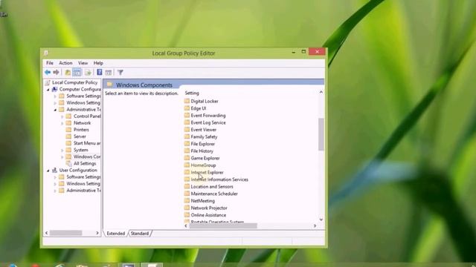This screenshot has width=476, height=267.
Task: Expand Administrative Templates under User Configuration
Action: (x=55, y=191)
